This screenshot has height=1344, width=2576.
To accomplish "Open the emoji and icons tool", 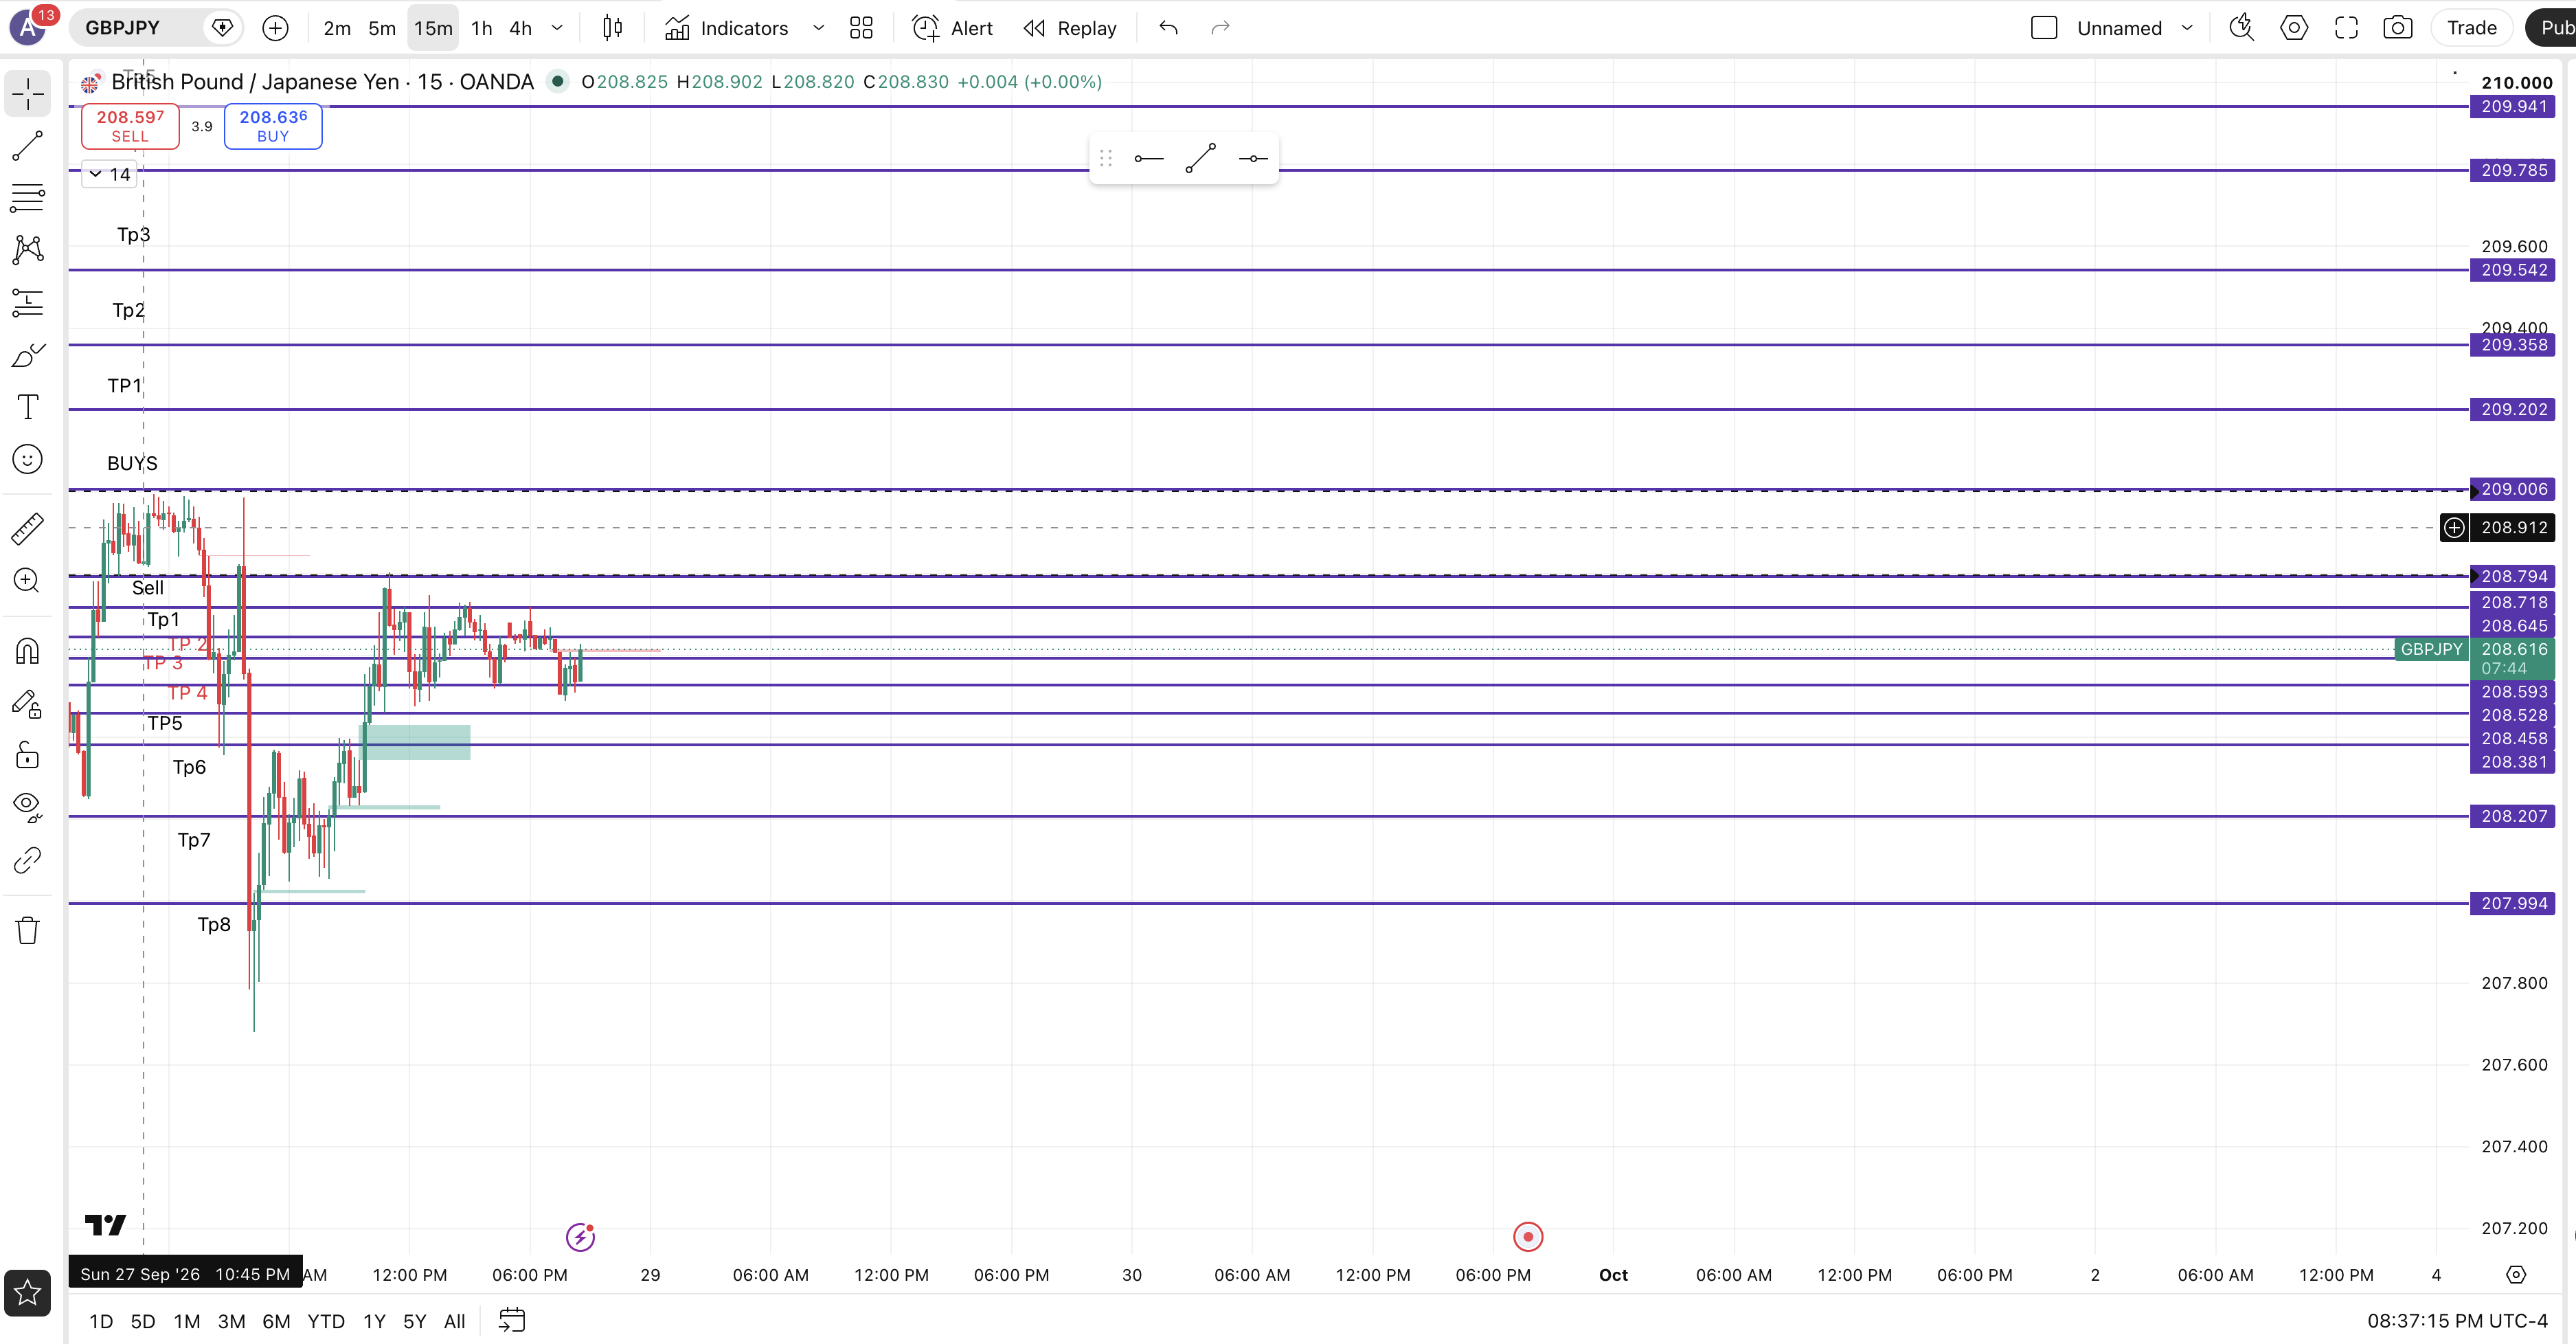I will click(27, 459).
